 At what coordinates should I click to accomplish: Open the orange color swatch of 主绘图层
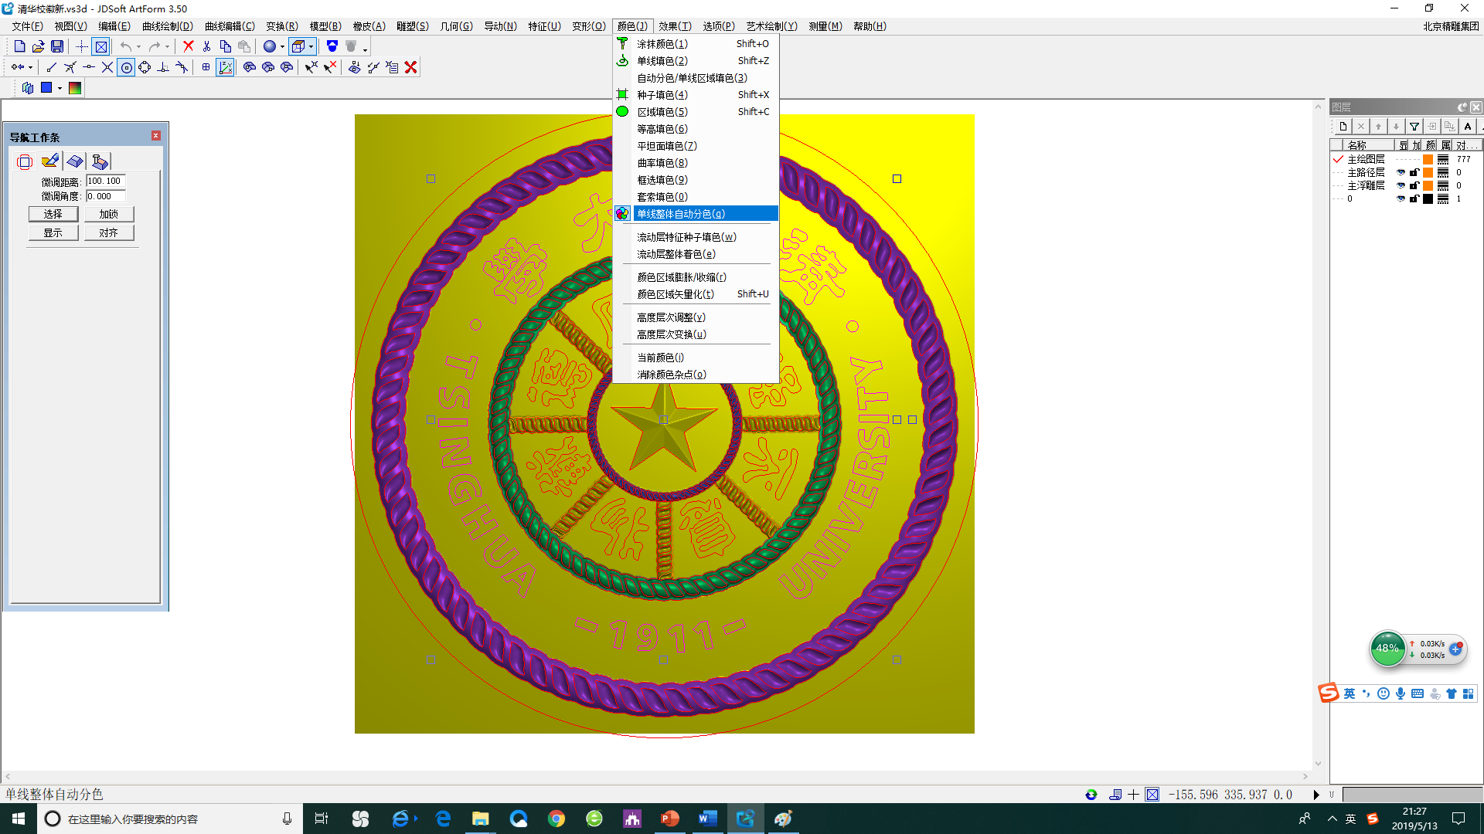click(x=1428, y=159)
